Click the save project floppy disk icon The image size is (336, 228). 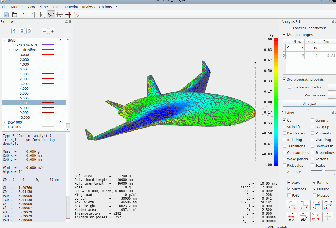coord(23,15)
